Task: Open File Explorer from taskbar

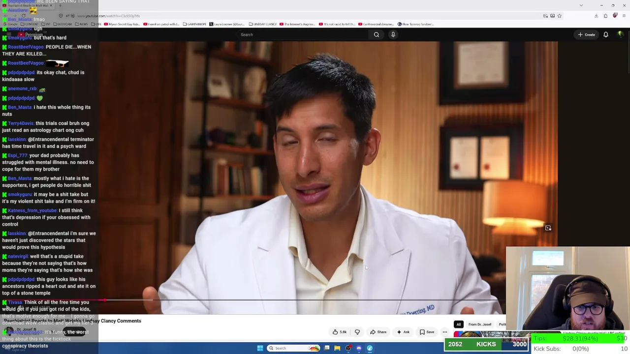Action: pyautogui.click(x=337, y=348)
